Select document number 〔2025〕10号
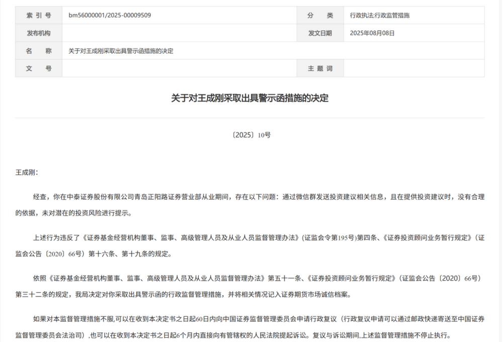The height and width of the screenshot is (342, 503). click(251, 135)
